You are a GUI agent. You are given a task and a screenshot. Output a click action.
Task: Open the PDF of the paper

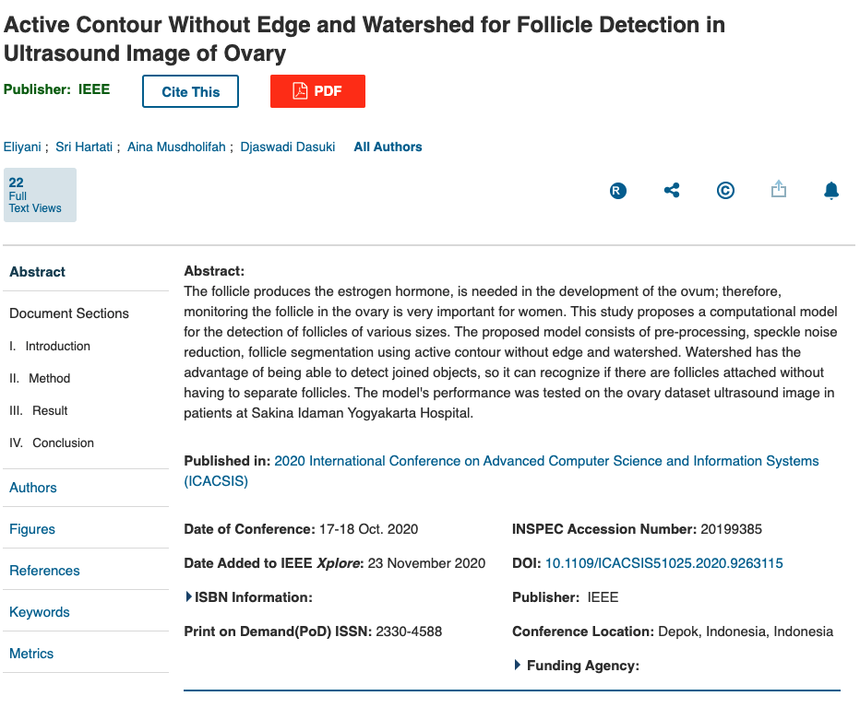(317, 91)
